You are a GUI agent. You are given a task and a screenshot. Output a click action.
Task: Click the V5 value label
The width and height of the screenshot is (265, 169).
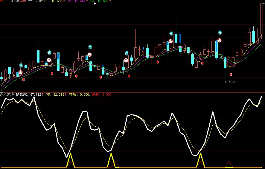[56, 94]
